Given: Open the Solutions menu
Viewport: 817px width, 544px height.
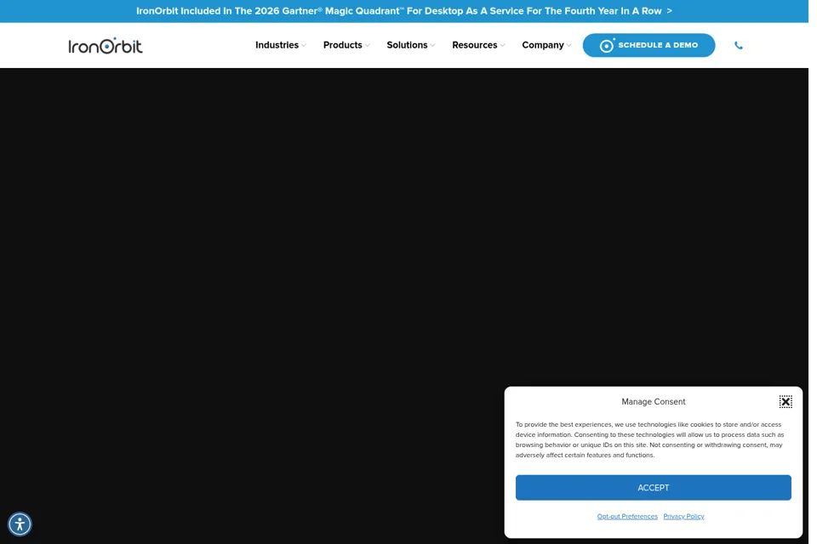Looking at the screenshot, I should click(x=407, y=45).
